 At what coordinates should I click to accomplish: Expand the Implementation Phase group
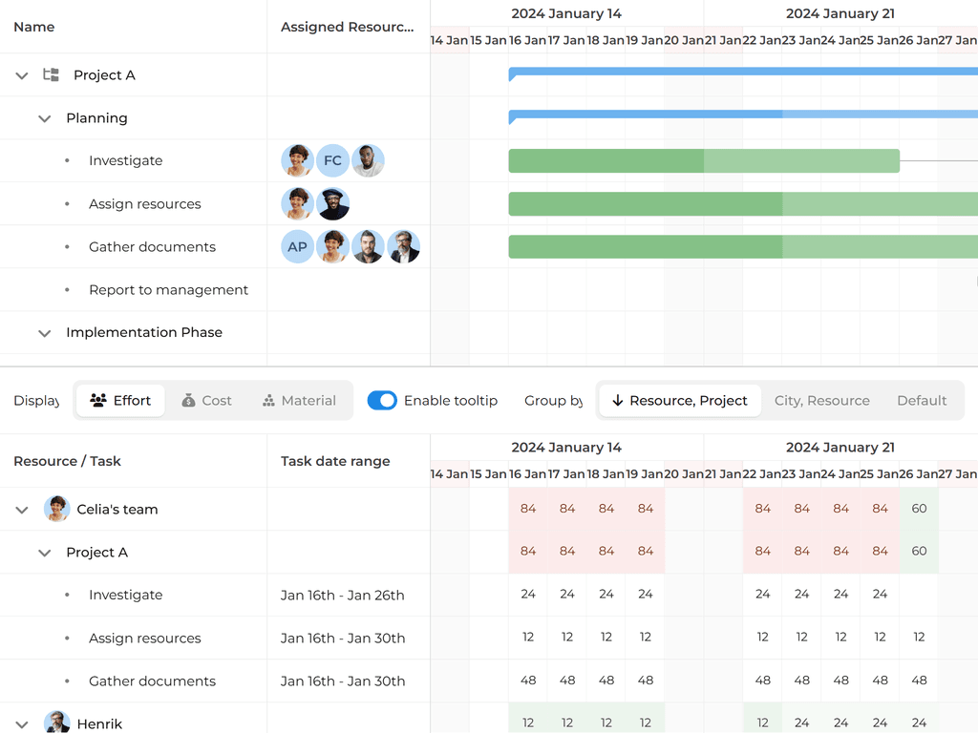click(44, 332)
